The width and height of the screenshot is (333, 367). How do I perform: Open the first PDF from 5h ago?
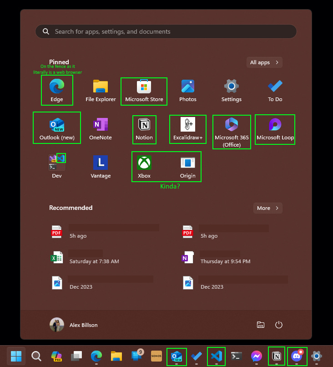click(105, 232)
